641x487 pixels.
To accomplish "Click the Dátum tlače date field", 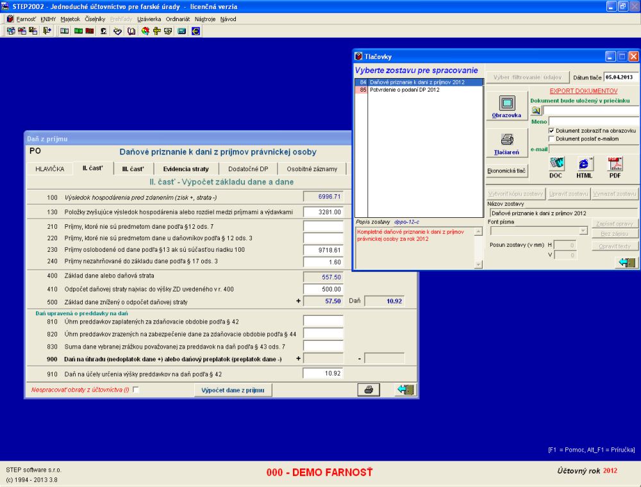I will [x=620, y=77].
